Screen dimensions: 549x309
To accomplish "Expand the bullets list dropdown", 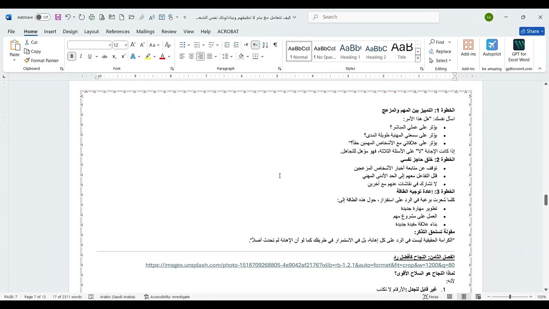I will [x=189, y=45].
